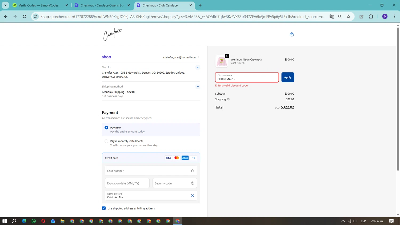Apply the discount code
The height and width of the screenshot is (225, 400).
(x=288, y=77)
